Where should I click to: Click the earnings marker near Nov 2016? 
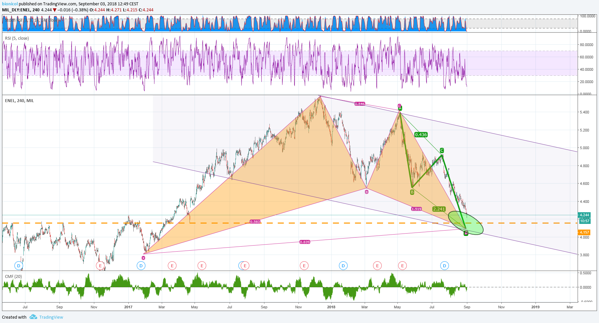tap(100, 266)
